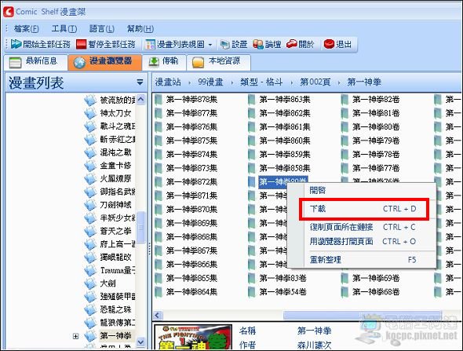This screenshot has width=463, height=351.
Task: Click the globe icon beside 恐龍之珠
Action: [89, 309]
